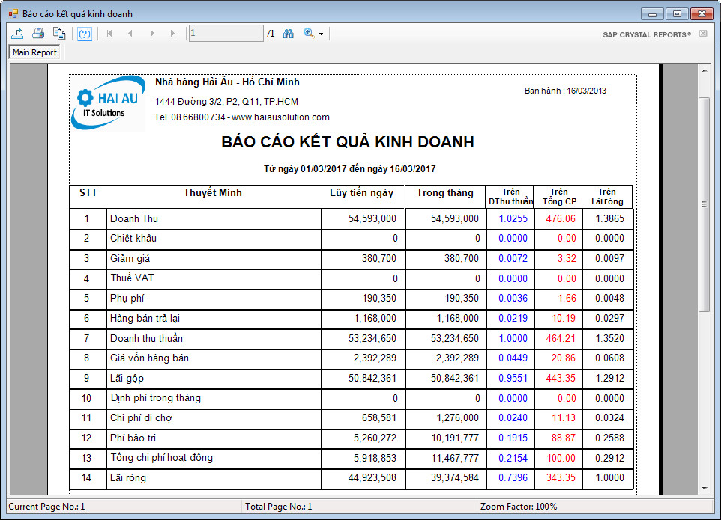Viewport: 721px width, 520px height.
Task: Click the red value 100.00
Action: coord(561,458)
